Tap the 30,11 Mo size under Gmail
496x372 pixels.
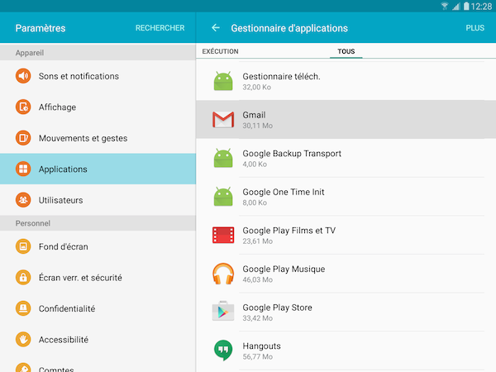point(257,126)
